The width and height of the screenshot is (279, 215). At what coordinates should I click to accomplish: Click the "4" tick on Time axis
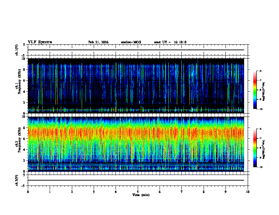[116, 192]
